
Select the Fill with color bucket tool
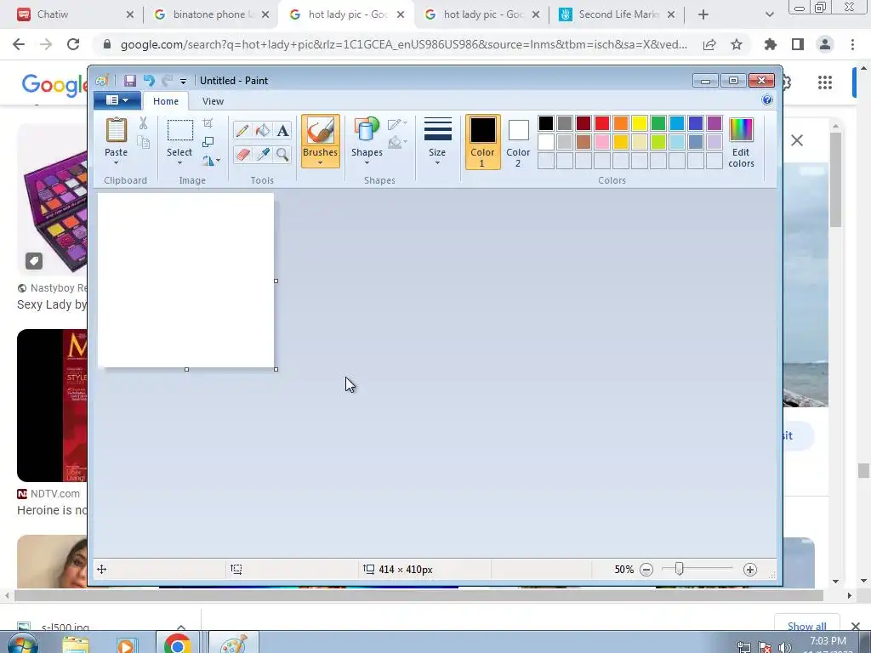[x=262, y=130]
